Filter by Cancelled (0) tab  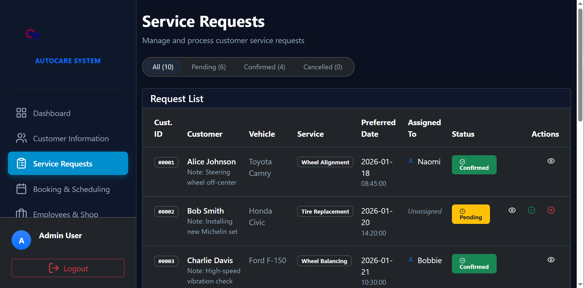point(323,67)
